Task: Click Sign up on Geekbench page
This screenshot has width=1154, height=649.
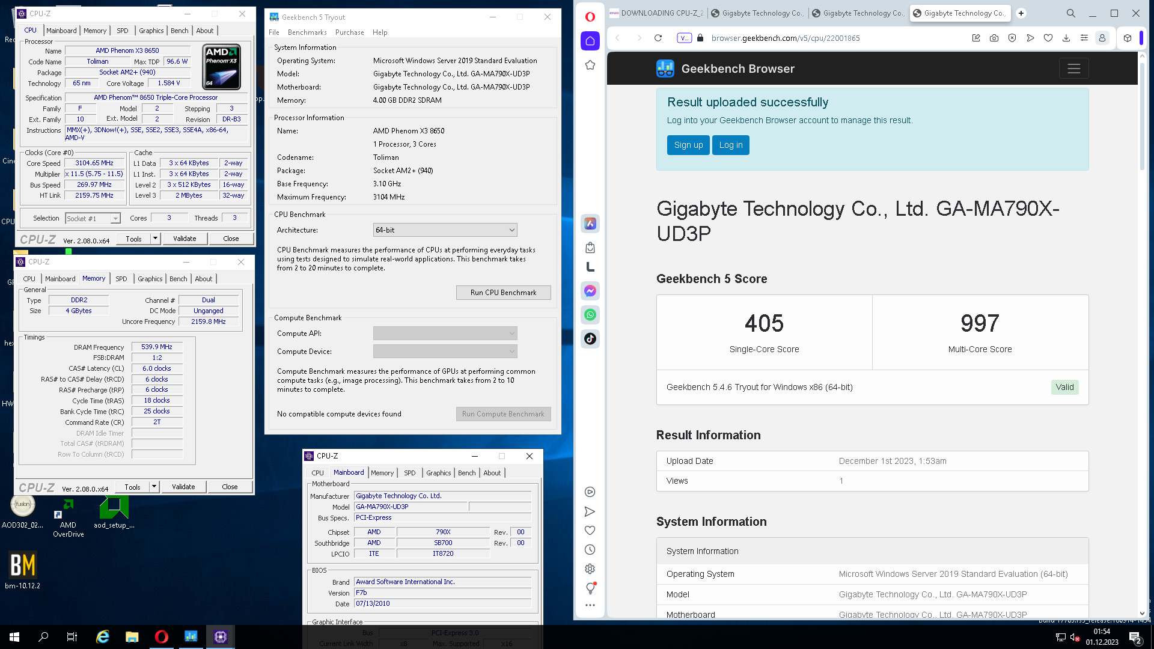Action: (688, 145)
